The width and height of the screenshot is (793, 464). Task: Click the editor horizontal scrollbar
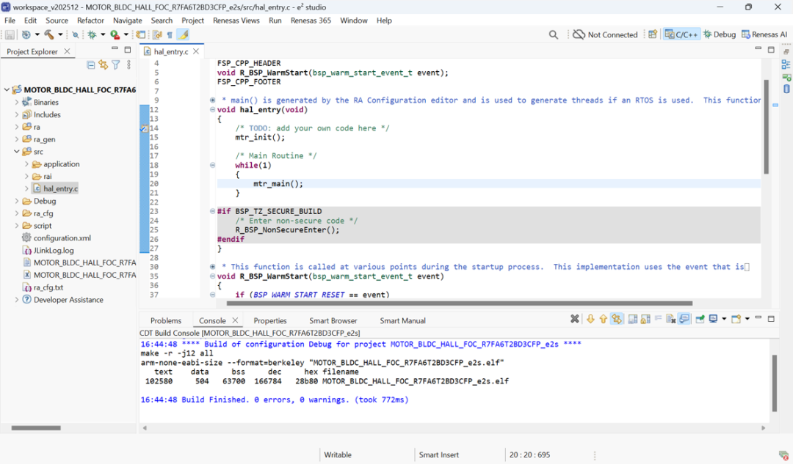(x=459, y=303)
